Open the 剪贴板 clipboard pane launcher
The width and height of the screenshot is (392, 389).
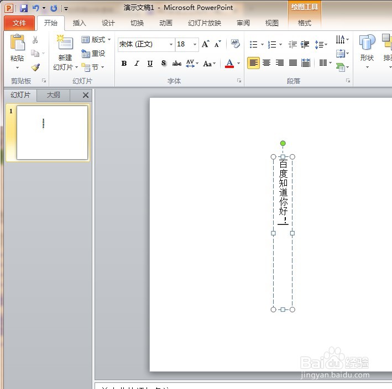[x=44, y=81]
